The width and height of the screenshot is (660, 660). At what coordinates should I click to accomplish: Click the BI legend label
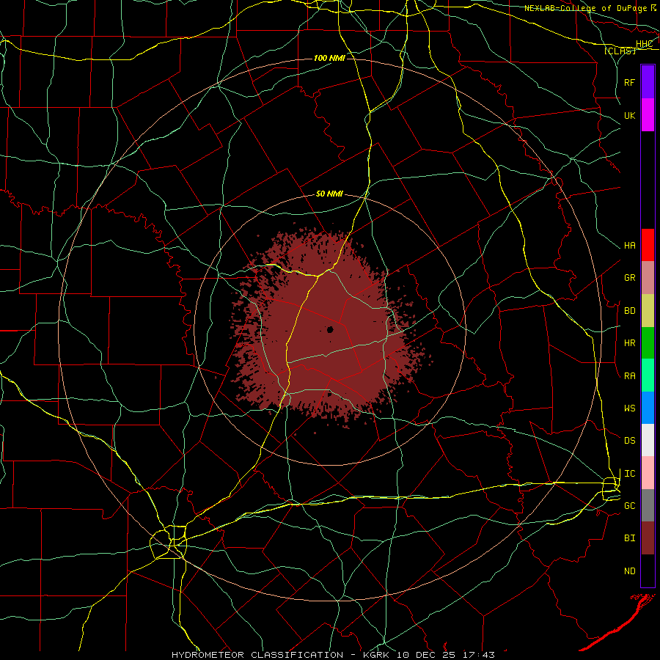630,538
